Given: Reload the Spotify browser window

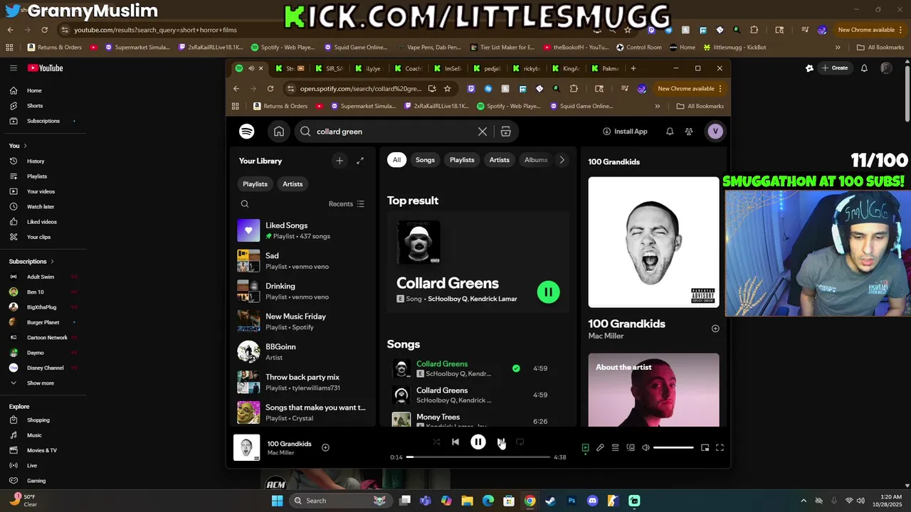Looking at the screenshot, I should (x=270, y=89).
